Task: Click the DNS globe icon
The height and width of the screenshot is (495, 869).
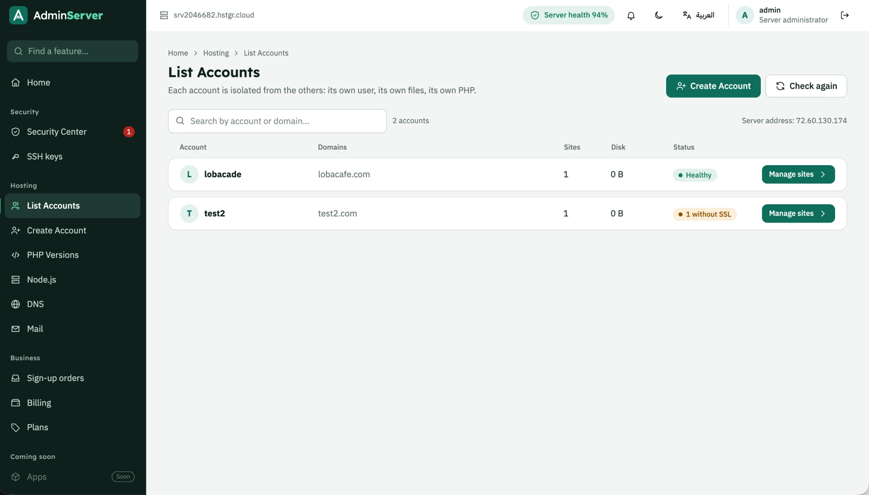Action: (x=16, y=304)
